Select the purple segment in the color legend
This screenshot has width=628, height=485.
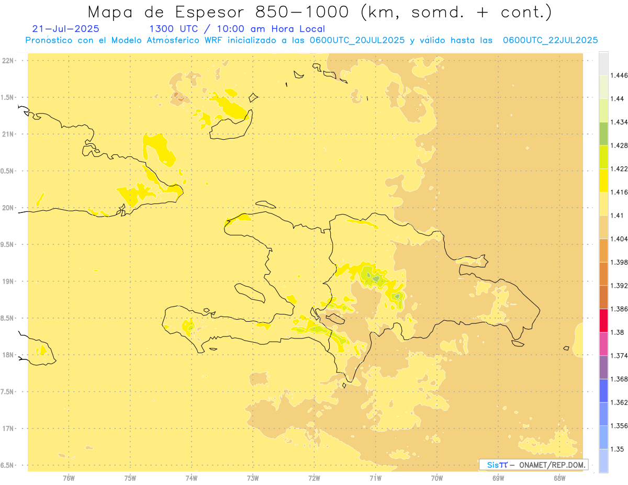(x=603, y=367)
